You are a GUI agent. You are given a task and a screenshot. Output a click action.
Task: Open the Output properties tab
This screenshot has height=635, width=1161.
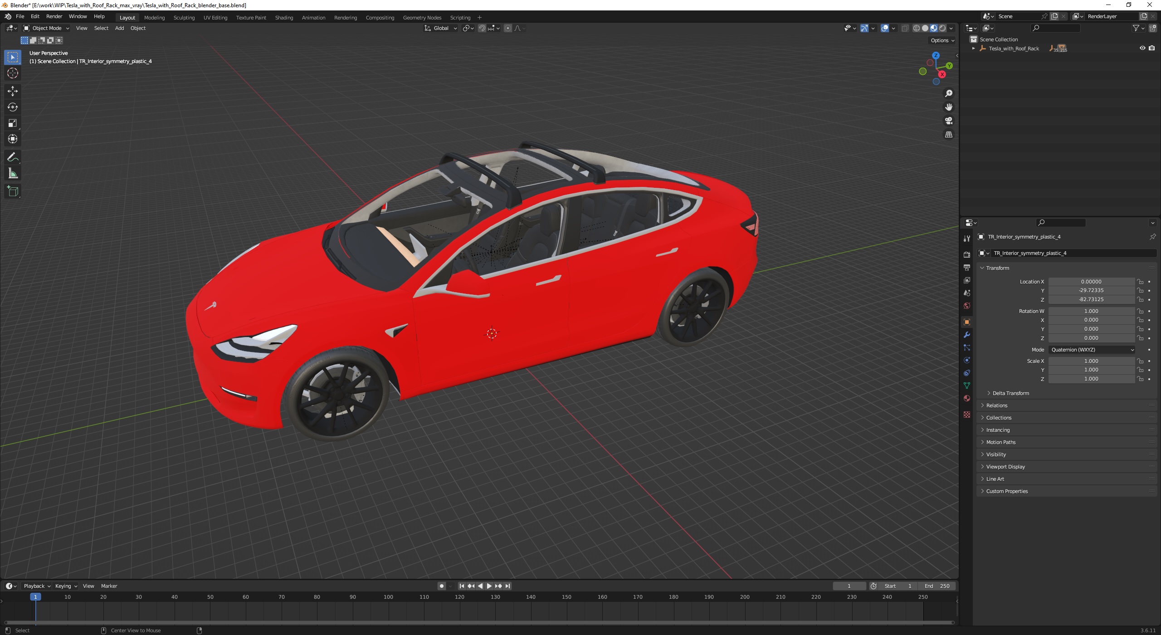coord(966,267)
